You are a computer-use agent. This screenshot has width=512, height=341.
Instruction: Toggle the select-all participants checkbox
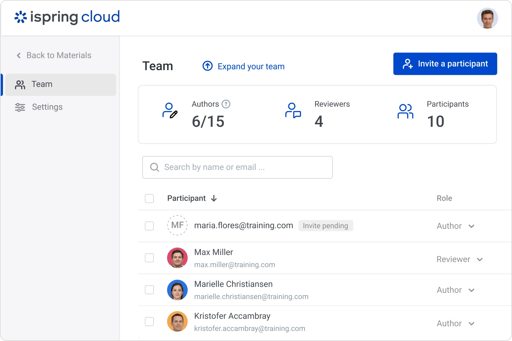click(x=149, y=198)
